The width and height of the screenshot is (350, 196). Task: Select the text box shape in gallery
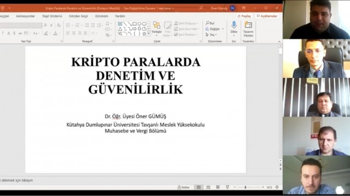(120, 24)
